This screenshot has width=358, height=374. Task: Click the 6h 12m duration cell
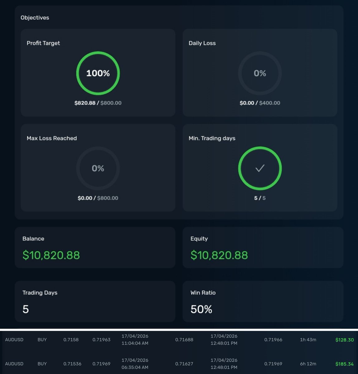point(308,364)
